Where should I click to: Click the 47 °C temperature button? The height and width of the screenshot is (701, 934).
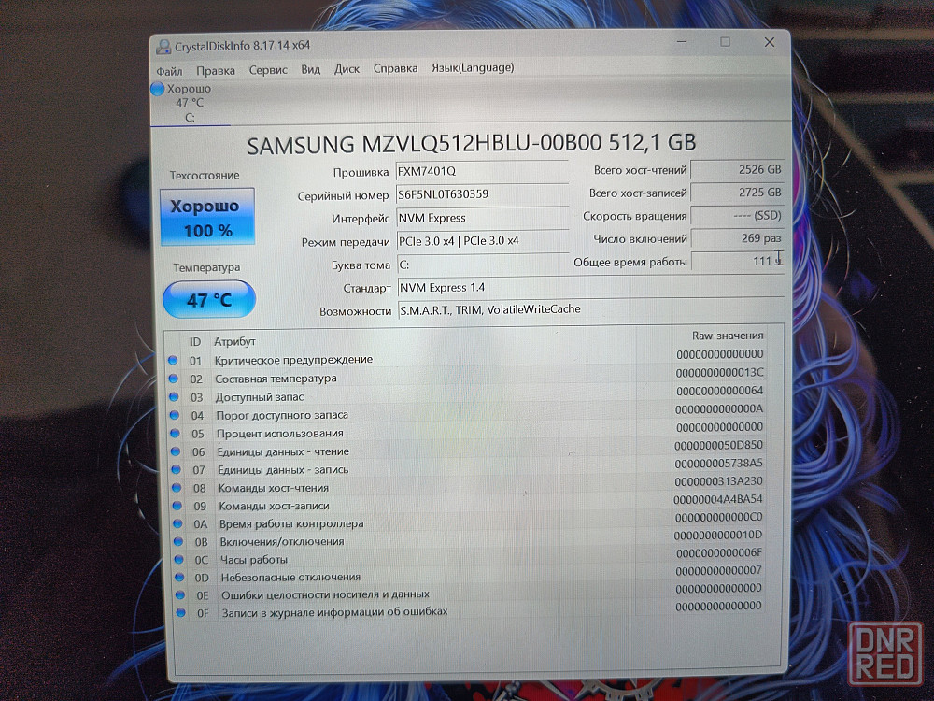pyautogui.click(x=209, y=300)
